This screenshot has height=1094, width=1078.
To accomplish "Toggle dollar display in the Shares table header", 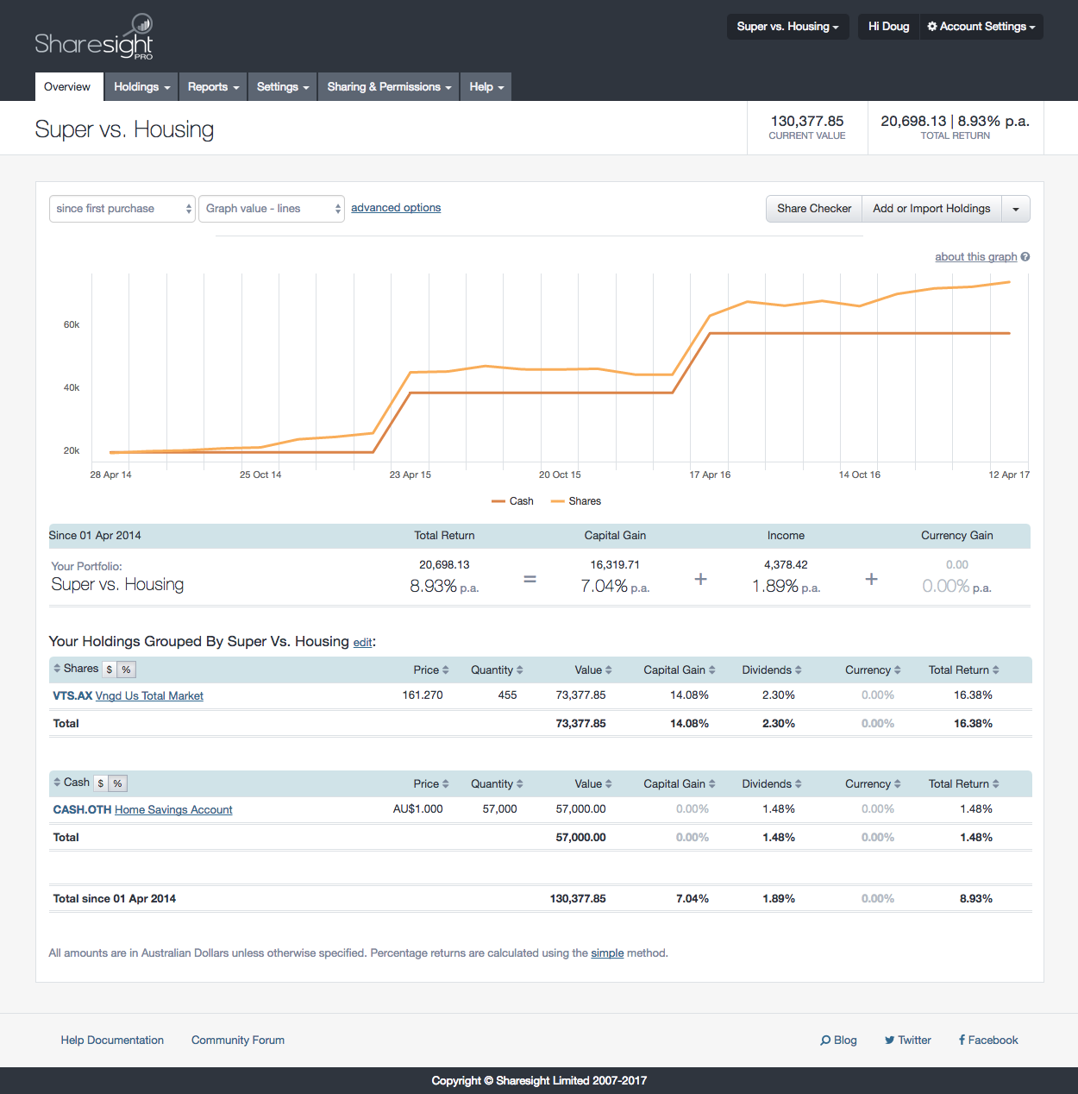I will click(x=108, y=669).
